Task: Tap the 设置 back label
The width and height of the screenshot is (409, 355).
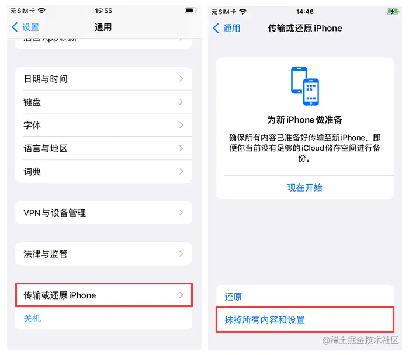Action: pyautogui.click(x=30, y=27)
